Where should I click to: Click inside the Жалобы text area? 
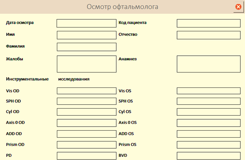pyautogui.click(x=86, y=64)
